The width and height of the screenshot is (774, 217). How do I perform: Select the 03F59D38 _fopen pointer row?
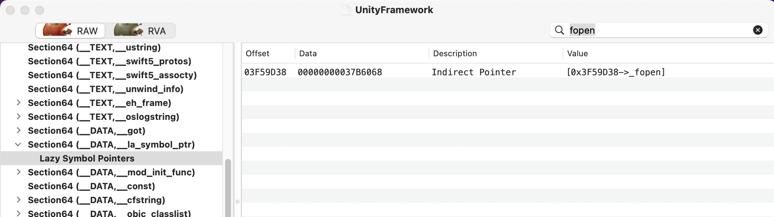507,72
